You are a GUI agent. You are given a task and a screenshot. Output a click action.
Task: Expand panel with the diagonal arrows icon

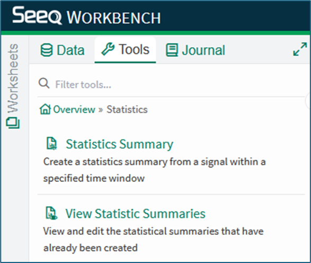coord(300,49)
